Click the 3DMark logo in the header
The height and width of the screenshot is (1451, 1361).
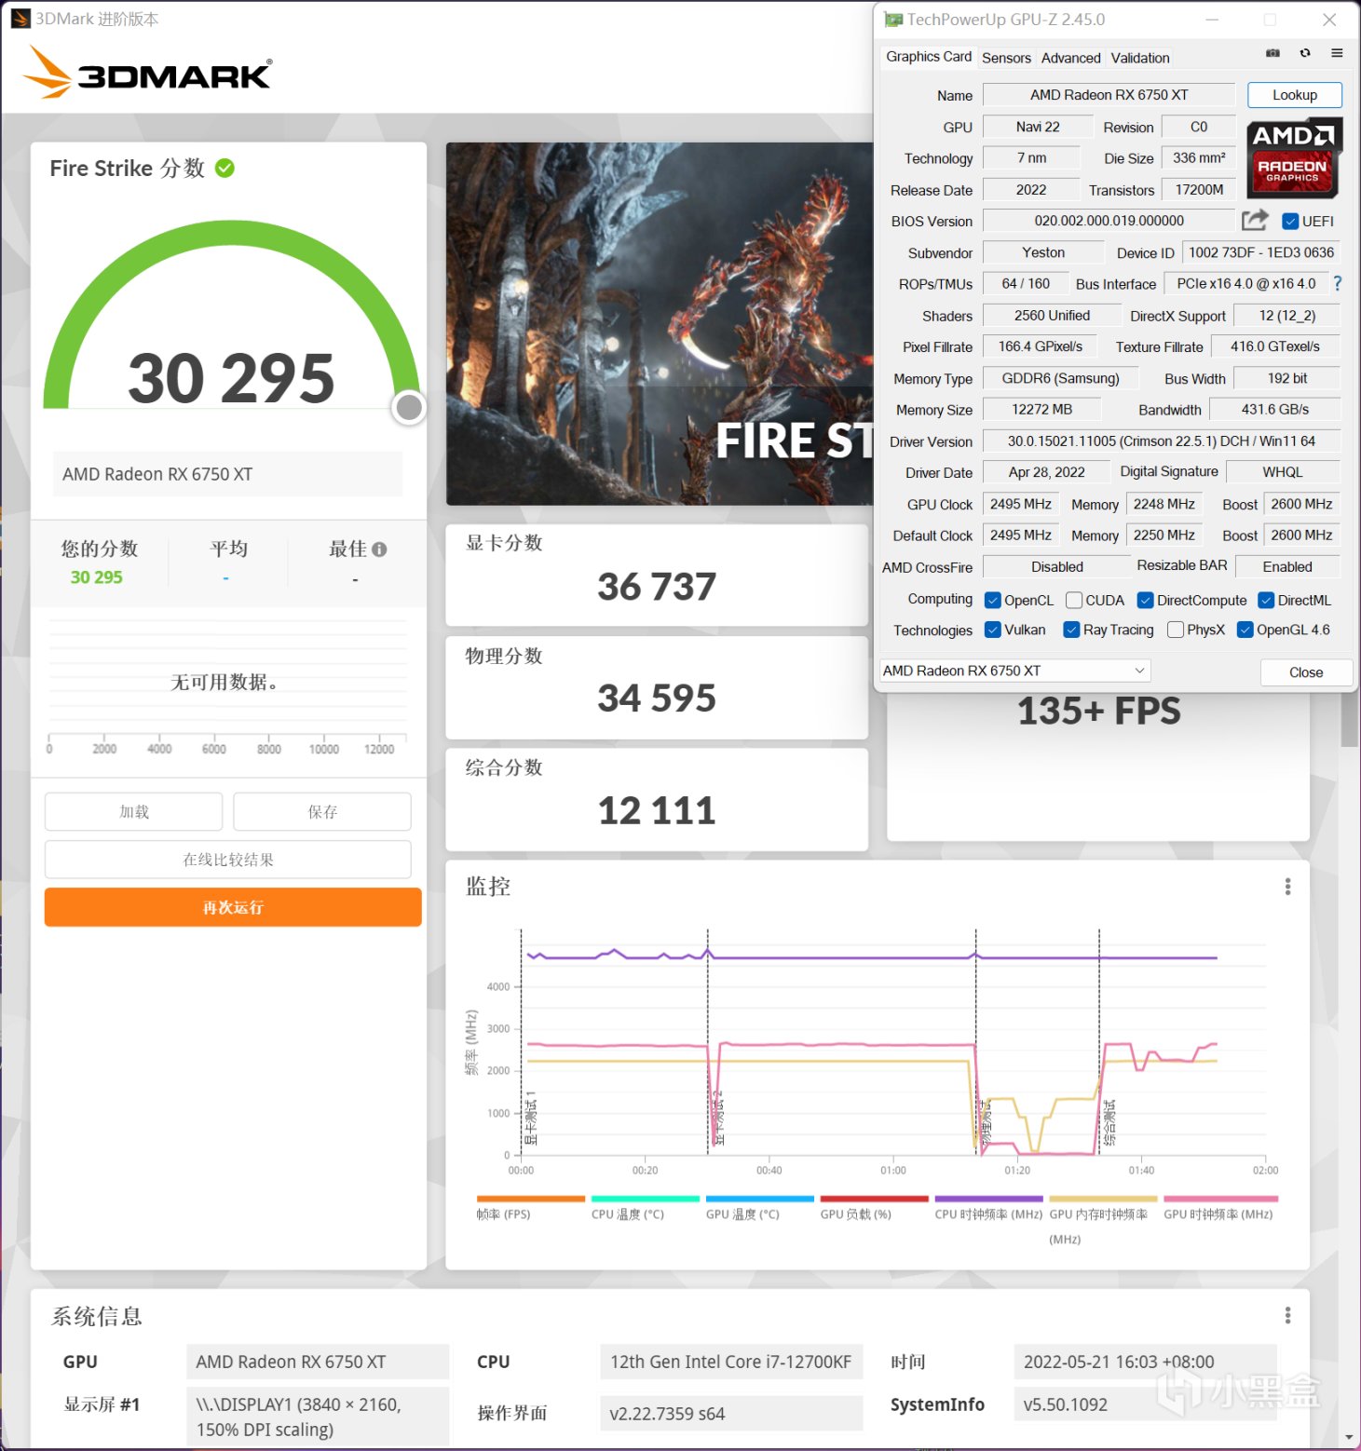pyautogui.click(x=147, y=73)
